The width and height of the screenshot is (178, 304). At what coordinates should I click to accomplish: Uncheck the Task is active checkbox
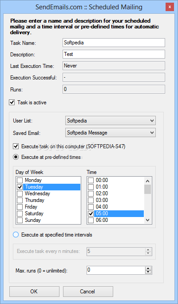point(12,103)
